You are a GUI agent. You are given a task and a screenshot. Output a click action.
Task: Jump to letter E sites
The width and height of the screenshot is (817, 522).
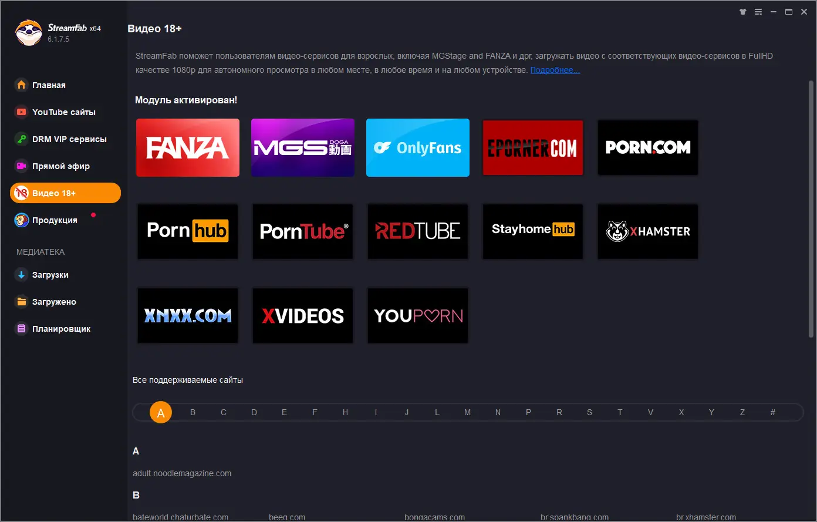coord(285,412)
